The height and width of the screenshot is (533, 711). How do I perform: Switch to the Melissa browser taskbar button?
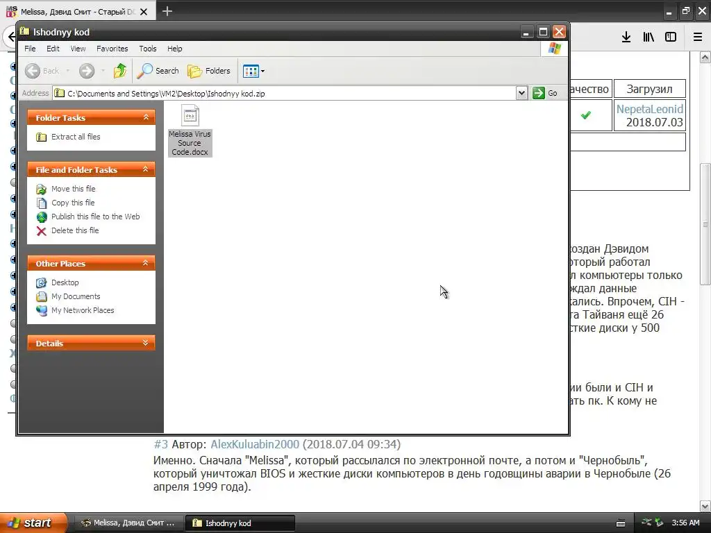point(129,523)
